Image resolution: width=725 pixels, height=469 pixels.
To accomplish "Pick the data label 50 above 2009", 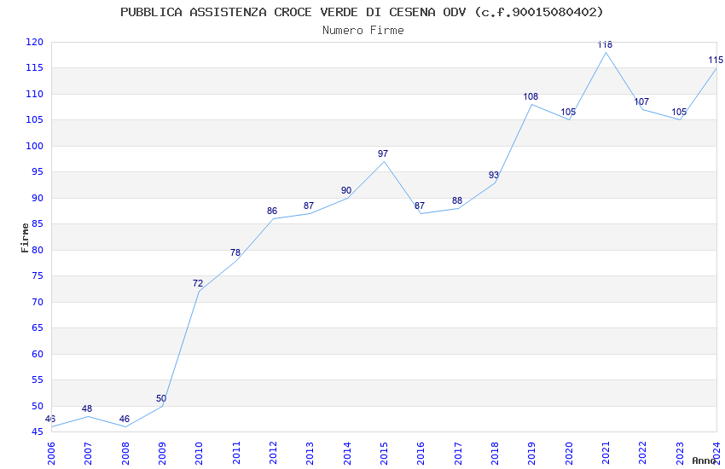I will pyautogui.click(x=161, y=398).
